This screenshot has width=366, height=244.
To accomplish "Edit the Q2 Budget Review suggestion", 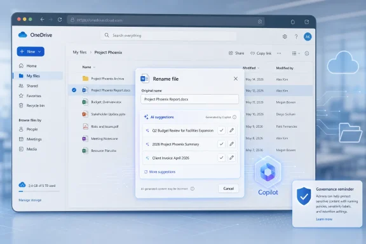I will [x=231, y=130].
